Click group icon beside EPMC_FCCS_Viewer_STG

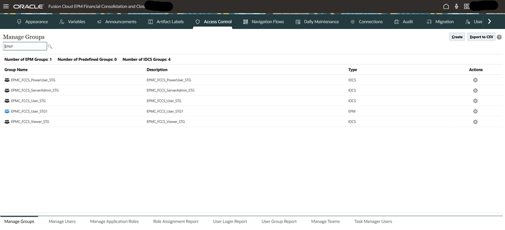(x=7, y=122)
